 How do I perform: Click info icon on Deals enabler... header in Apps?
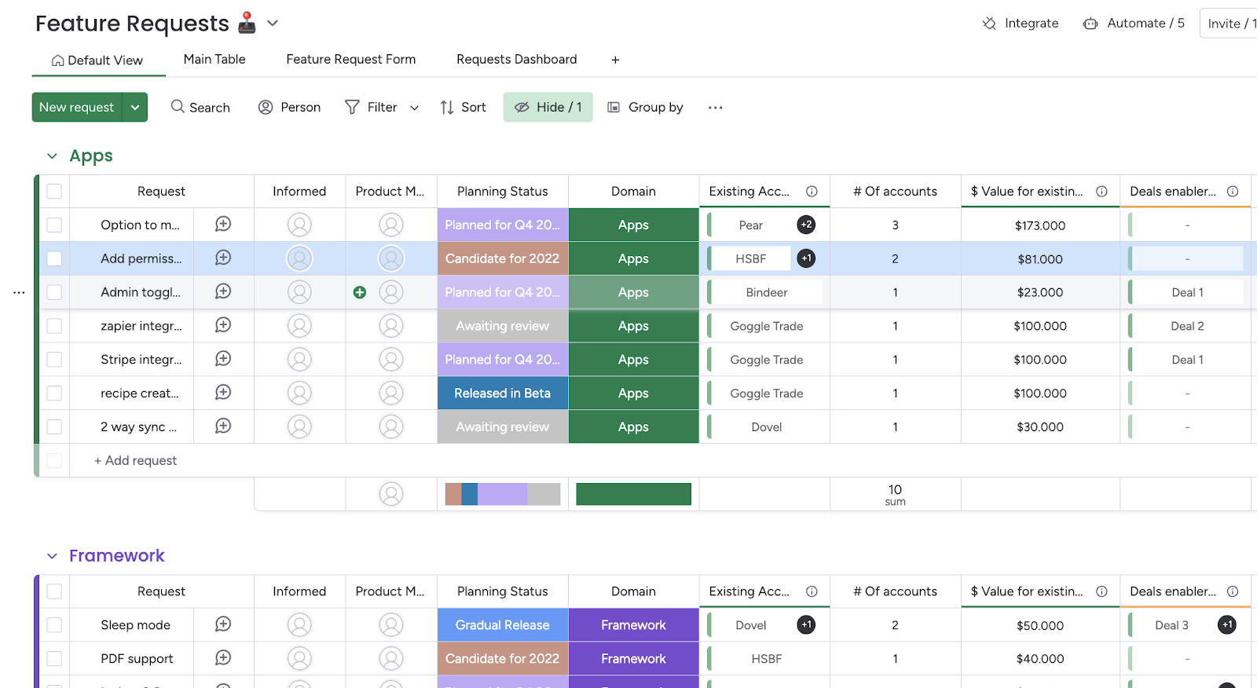1233,192
